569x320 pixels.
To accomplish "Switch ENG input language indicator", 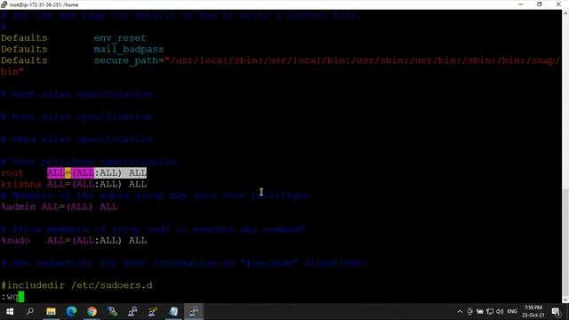I will (x=512, y=311).
